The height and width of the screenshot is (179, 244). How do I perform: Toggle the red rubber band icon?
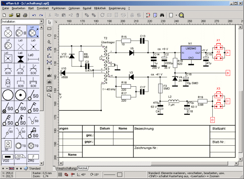(66, 175)
